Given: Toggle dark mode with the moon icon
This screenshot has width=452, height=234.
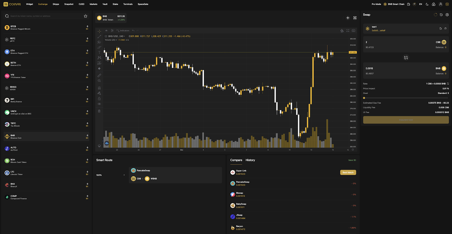Looking at the screenshot, I should coord(427,4).
